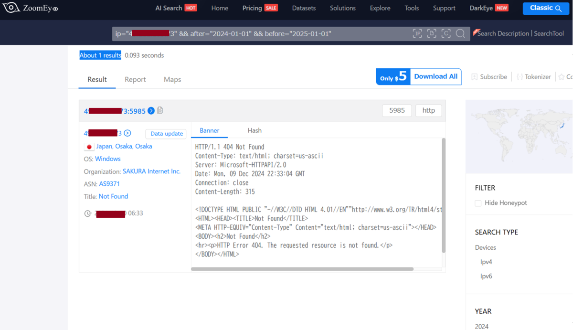
Task: Click the SEARCH TYPE heading
Action: tap(497, 232)
